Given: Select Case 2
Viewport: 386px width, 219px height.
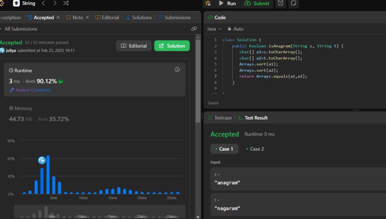Looking at the screenshot, I should pyautogui.click(x=255, y=149).
